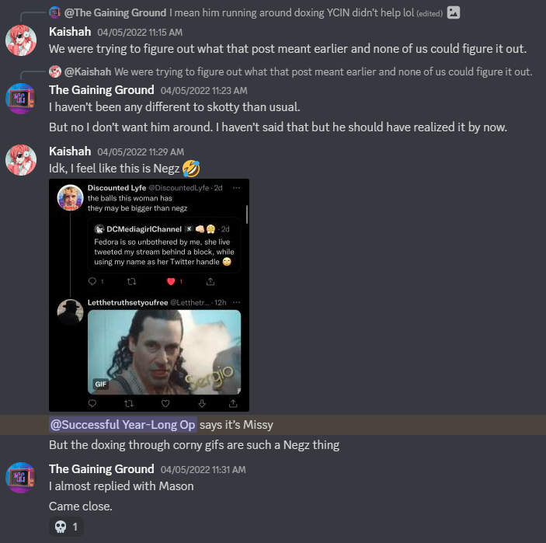Open The Gaining Ground avatar at 11:31 AM
Viewport: 546px width, 543px height.
click(x=21, y=478)
